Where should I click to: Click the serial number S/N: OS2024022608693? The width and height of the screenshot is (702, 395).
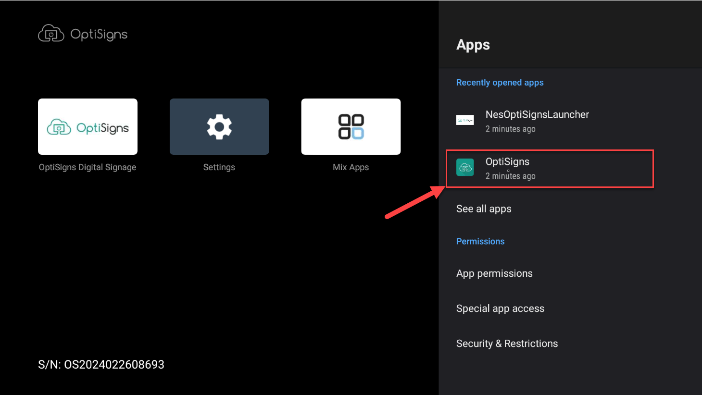[x=101, y=365]
